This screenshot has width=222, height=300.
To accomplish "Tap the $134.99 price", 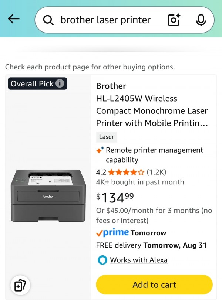I will click(115, 197).
